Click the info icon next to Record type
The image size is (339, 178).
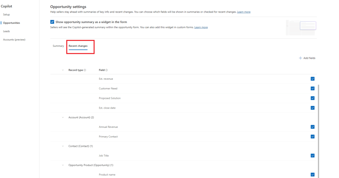pyautogui.click(x=85, y=70)
